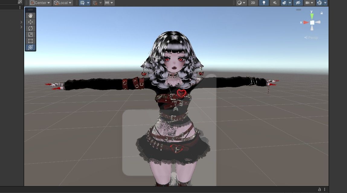This screenshot has width=347, height=193.
Task: Click the grey Z axis cone on the gizmo
Action: [x=318, y=22]
